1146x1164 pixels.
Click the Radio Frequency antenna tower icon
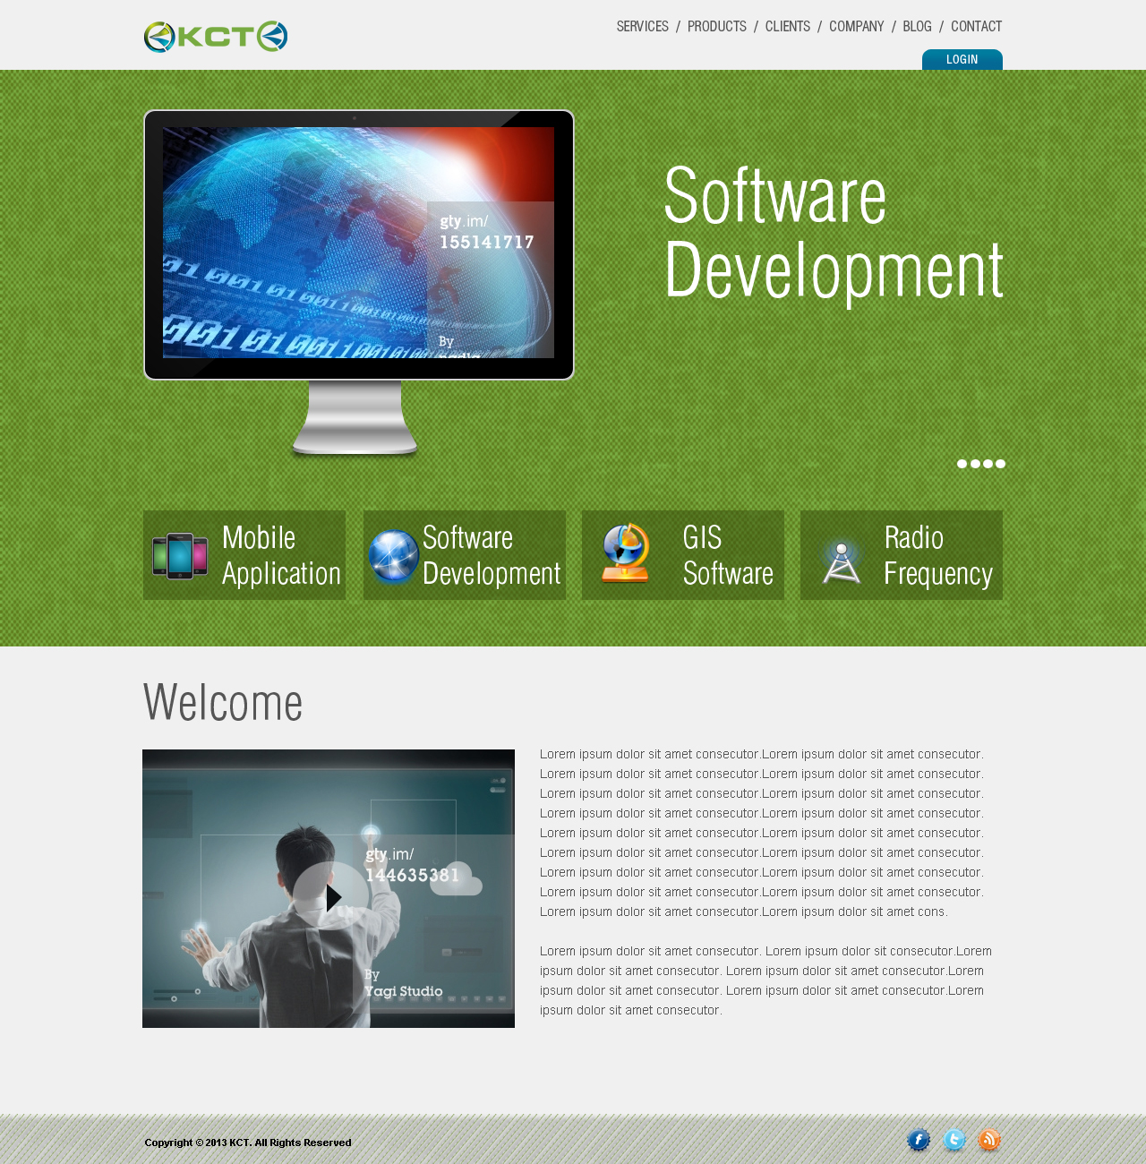[x=842, y=562]
